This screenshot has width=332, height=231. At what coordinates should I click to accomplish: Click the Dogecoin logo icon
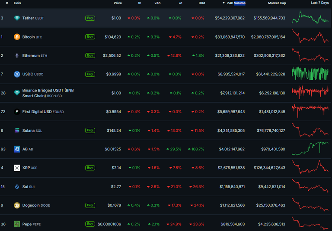click(17, 205)
